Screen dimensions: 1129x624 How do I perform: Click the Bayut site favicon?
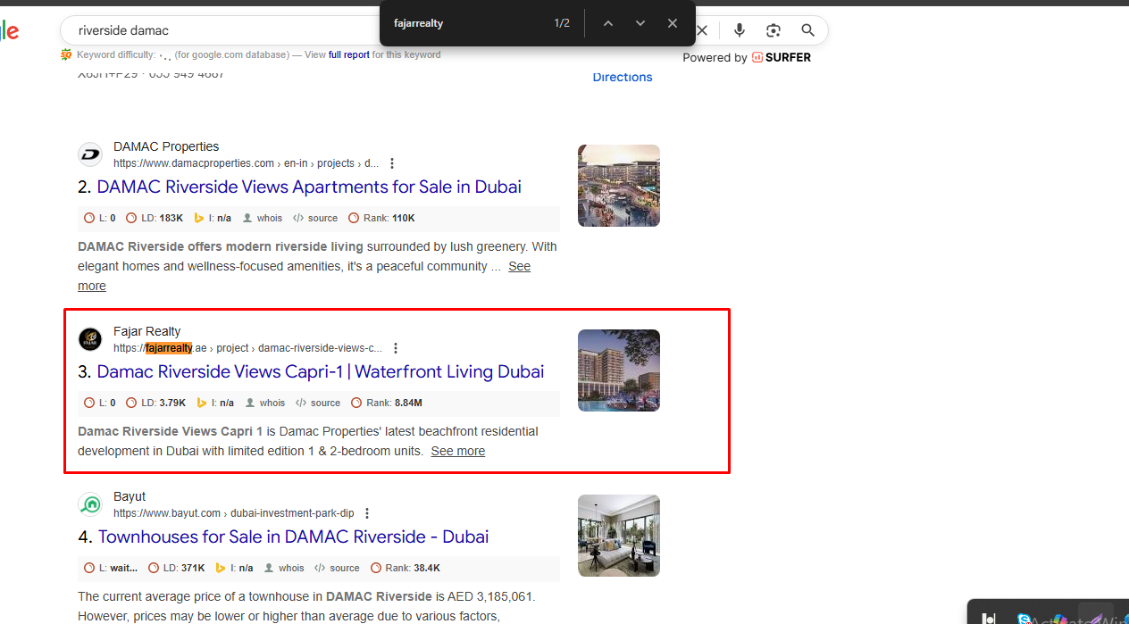pyautogui.click(x=90, y=504)
